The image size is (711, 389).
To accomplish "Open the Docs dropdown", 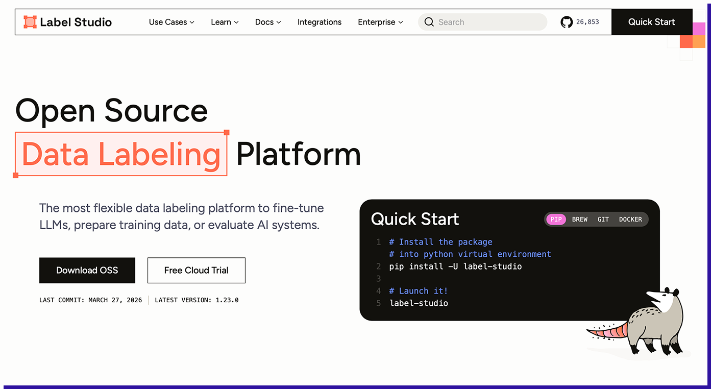I will coord(268,22).
